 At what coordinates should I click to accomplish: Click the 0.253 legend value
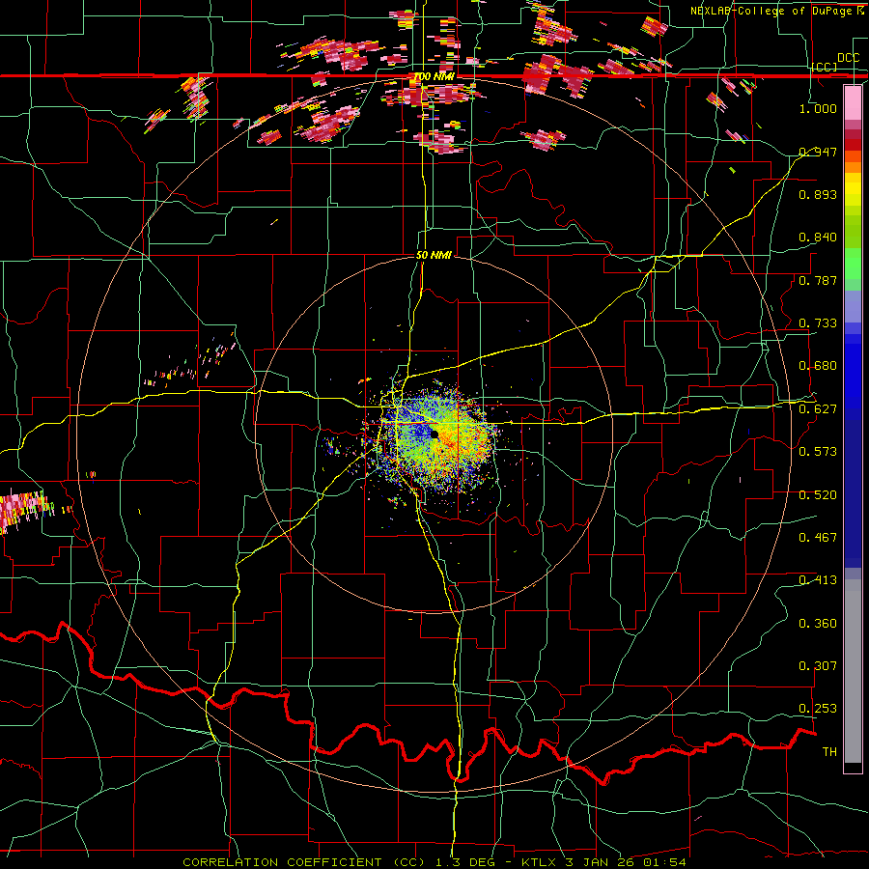(x=818, y=709)
